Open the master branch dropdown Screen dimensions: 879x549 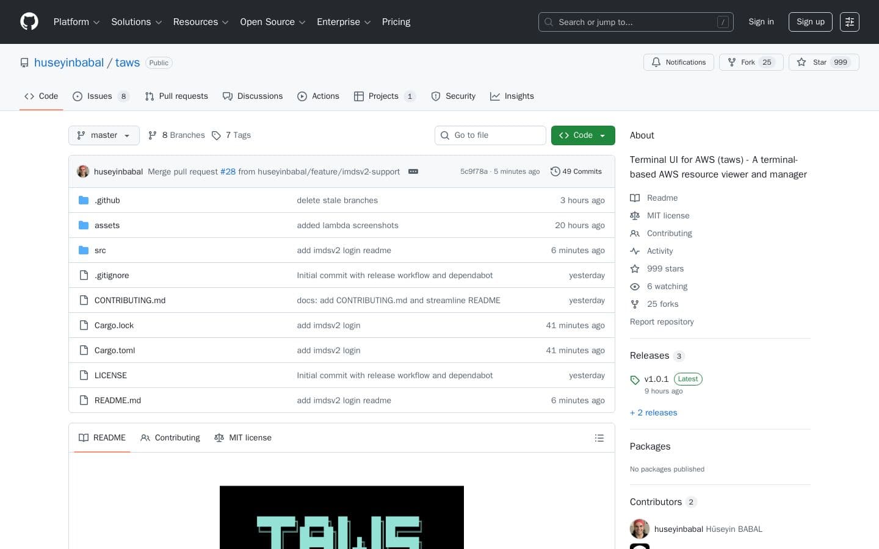(104, 135)
